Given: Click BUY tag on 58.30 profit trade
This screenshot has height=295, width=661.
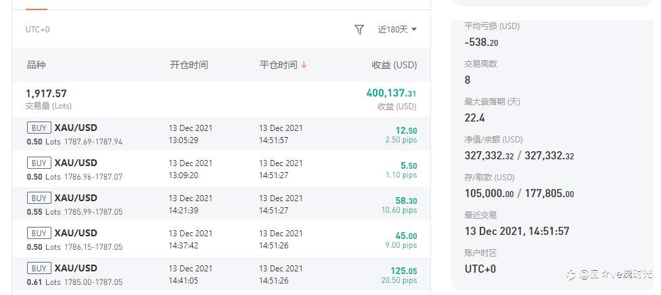Looking at the screenshot, I should click(x=39, y=198).
